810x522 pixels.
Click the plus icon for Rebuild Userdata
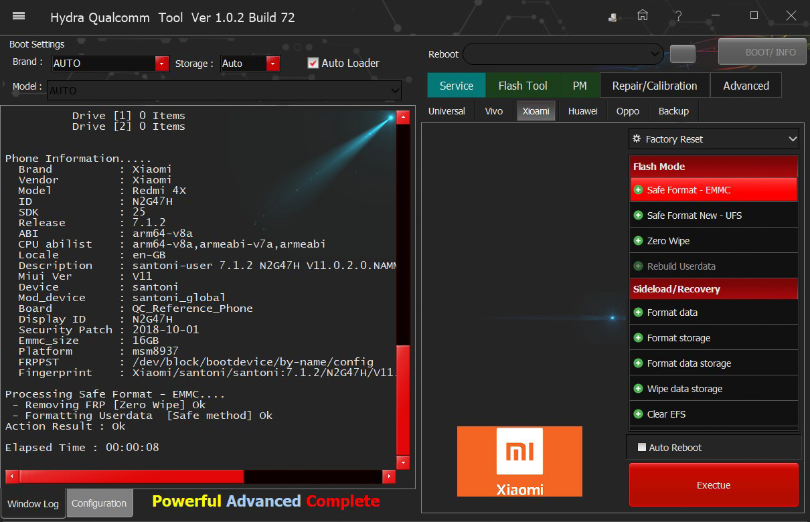click(x=638, y=266)
